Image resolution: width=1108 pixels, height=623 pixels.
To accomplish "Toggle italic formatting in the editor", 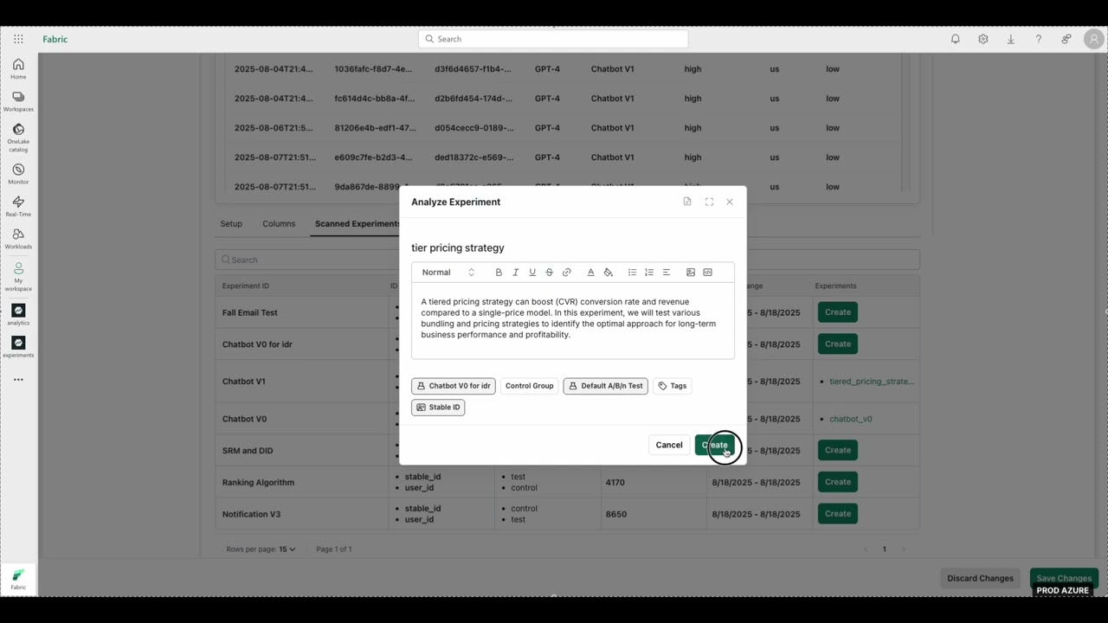I will coord(516,273).
